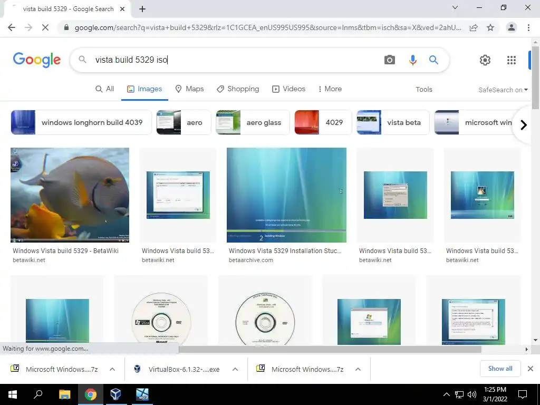The image size is (540, 405).
Task: Open the Installation Stuck betaarchive image
Action: pyautogui.click(x=286, y=195)
